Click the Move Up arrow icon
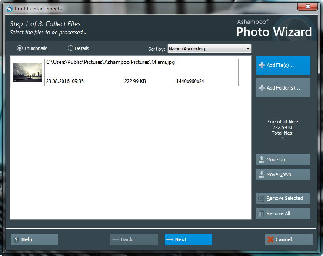Viewport: 323px width, 256px height. (x=262, y=160)
